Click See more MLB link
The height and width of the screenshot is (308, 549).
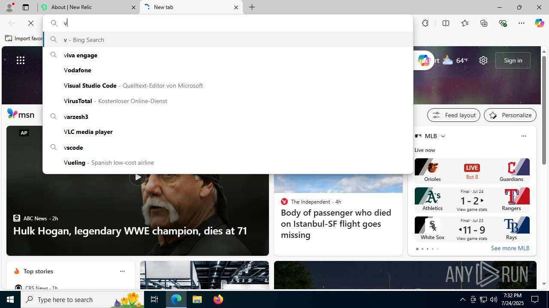510,248
